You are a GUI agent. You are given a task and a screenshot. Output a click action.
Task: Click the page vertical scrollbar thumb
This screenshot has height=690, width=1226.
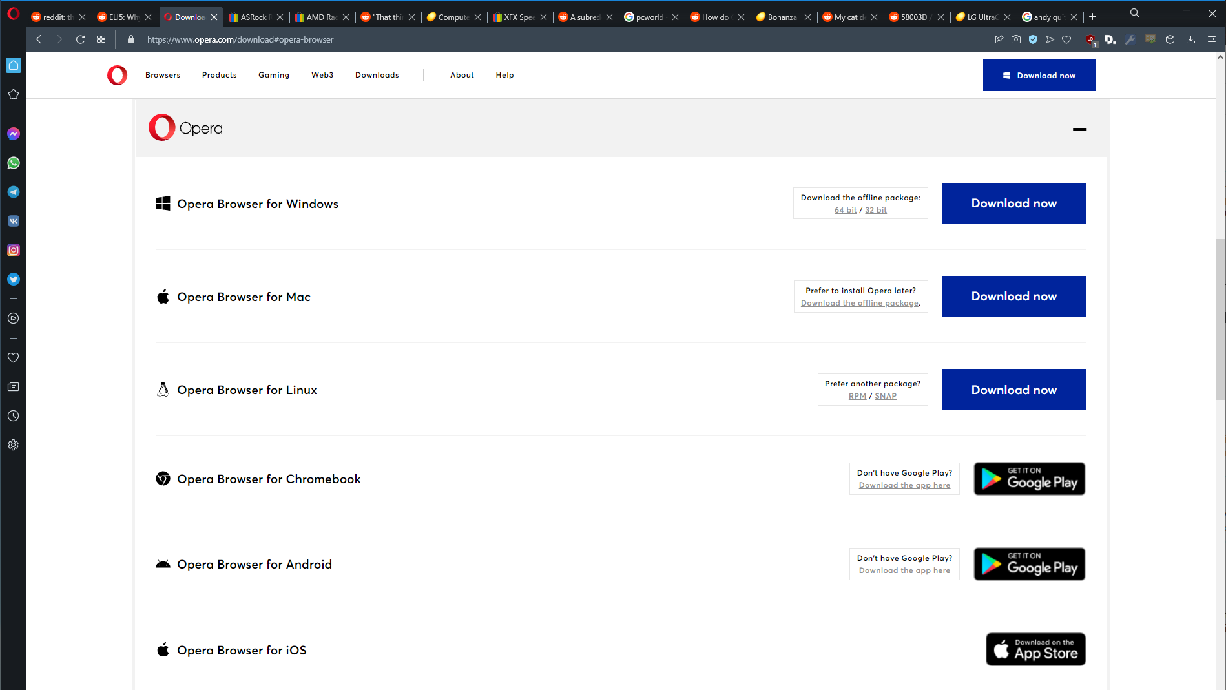coord(1220,320)
